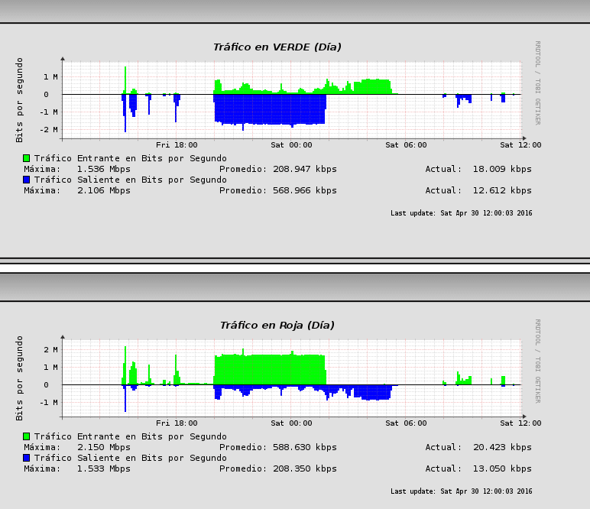Click the VERDE graph Last update timestamp
This screenshot has width=590, height=509.
pos(461,213)
